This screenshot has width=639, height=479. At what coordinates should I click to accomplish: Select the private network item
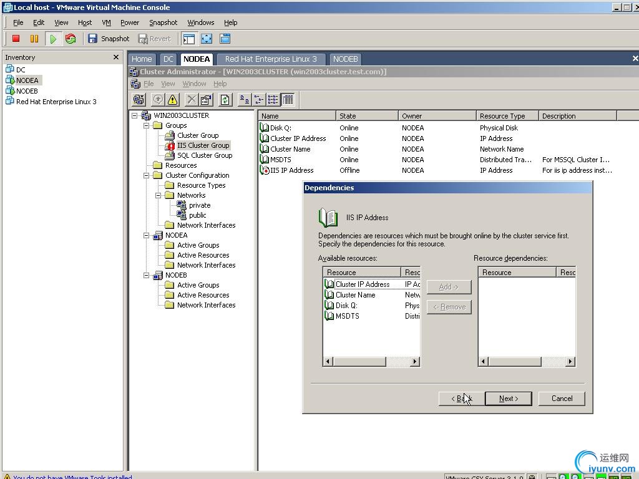tap(200, 205)
